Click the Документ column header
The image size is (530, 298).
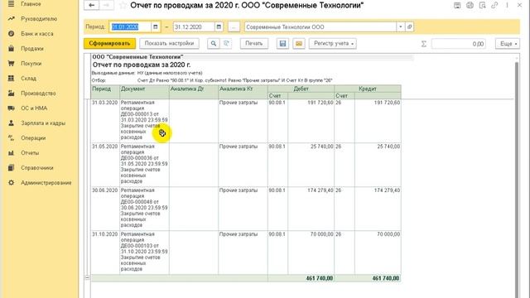pos(144,92)
